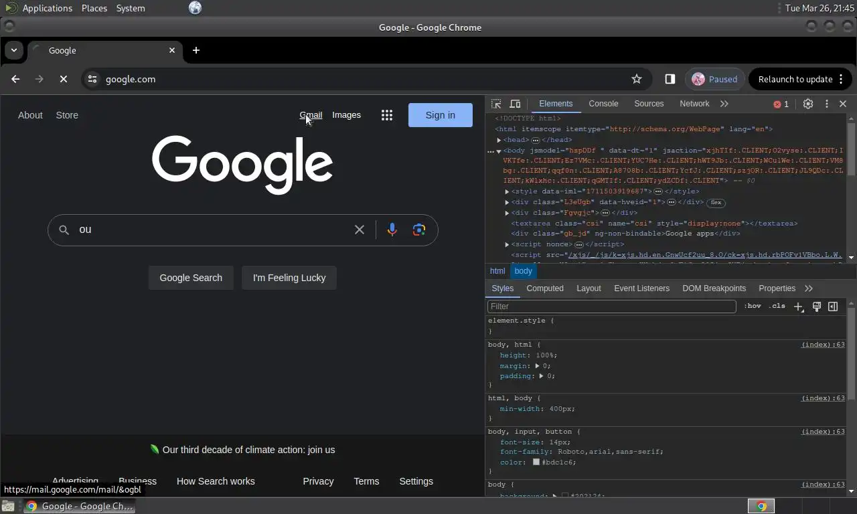This screenshot has width=857, height=514.
Task: Toggle computed styles sidebar icon
Action: tap(833, 307)
